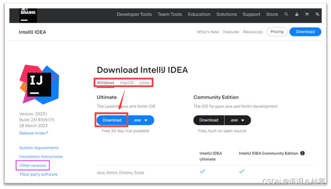Click Ultimate checkmark in Java row
The height and width of the screenshot is (189, 331).
pos(202,171)
